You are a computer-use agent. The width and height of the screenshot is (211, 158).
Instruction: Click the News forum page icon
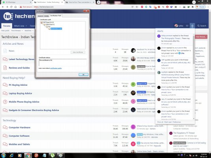[x=5, y=51]
